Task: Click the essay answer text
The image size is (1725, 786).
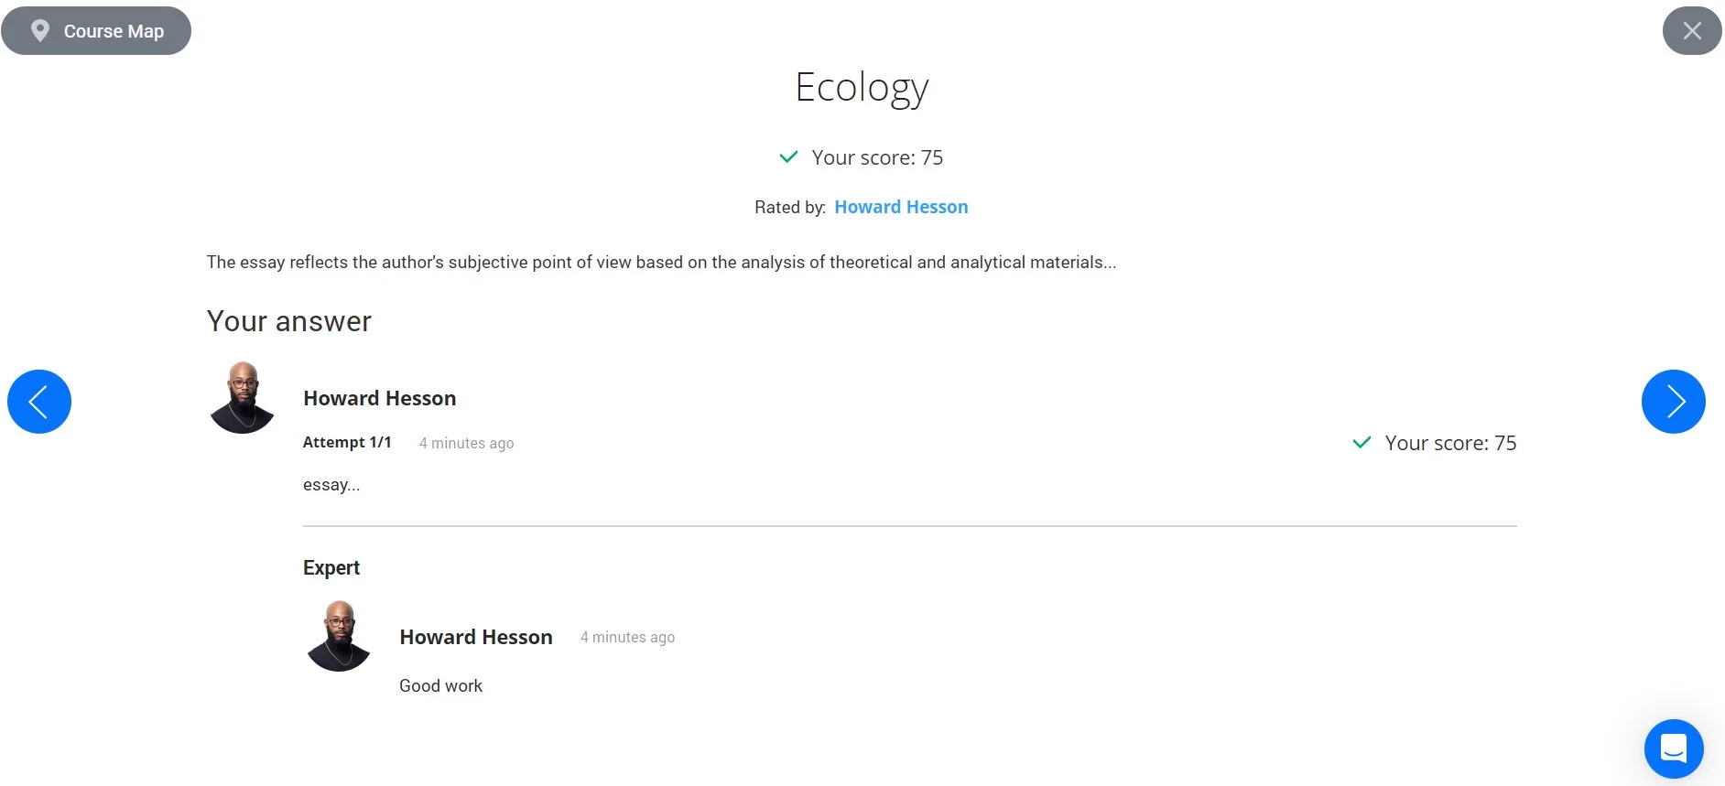Action: [331, 485]
